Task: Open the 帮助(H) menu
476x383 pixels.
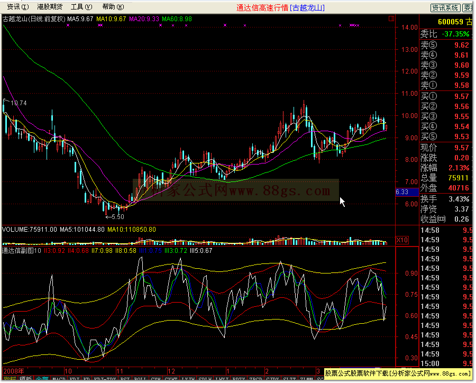Action: pyautogui.click(x=113, y=7)
